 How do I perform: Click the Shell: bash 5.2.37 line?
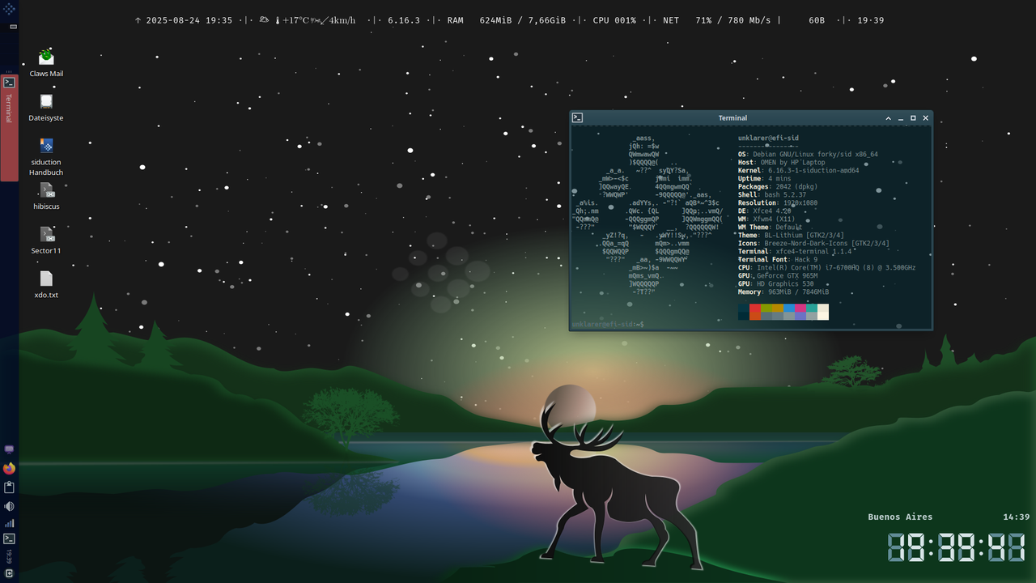click(x=772, y=194)
